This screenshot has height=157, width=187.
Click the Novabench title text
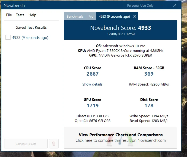pyautogui.click(x=14, y=5)
